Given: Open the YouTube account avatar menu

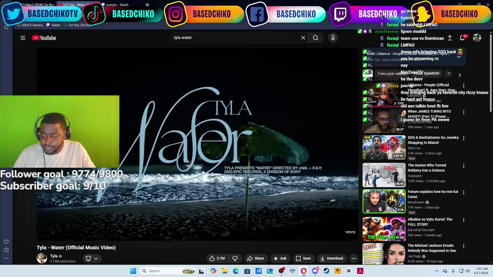Looking at the screenshot, I should point(477,38).
